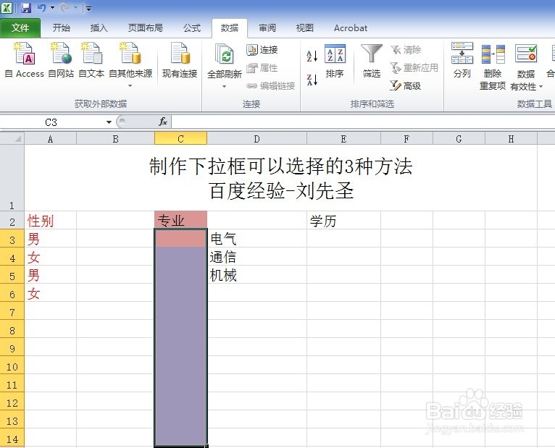The image size is (555, 448).
Task: Switch to the 开始 ribbon tab
Action: [62, 28]
